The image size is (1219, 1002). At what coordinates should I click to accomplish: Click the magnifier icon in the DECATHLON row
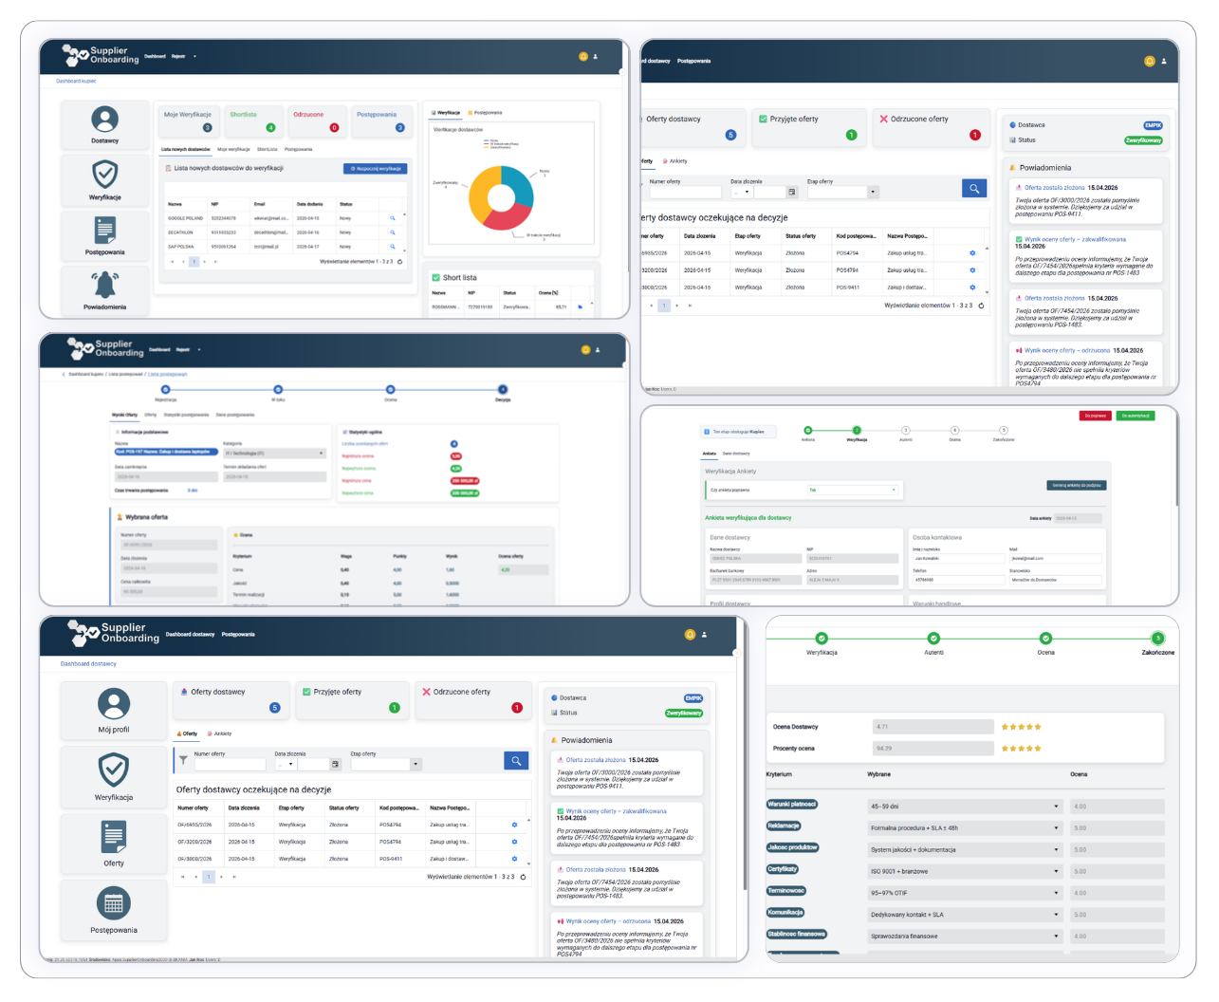[393, 232]
